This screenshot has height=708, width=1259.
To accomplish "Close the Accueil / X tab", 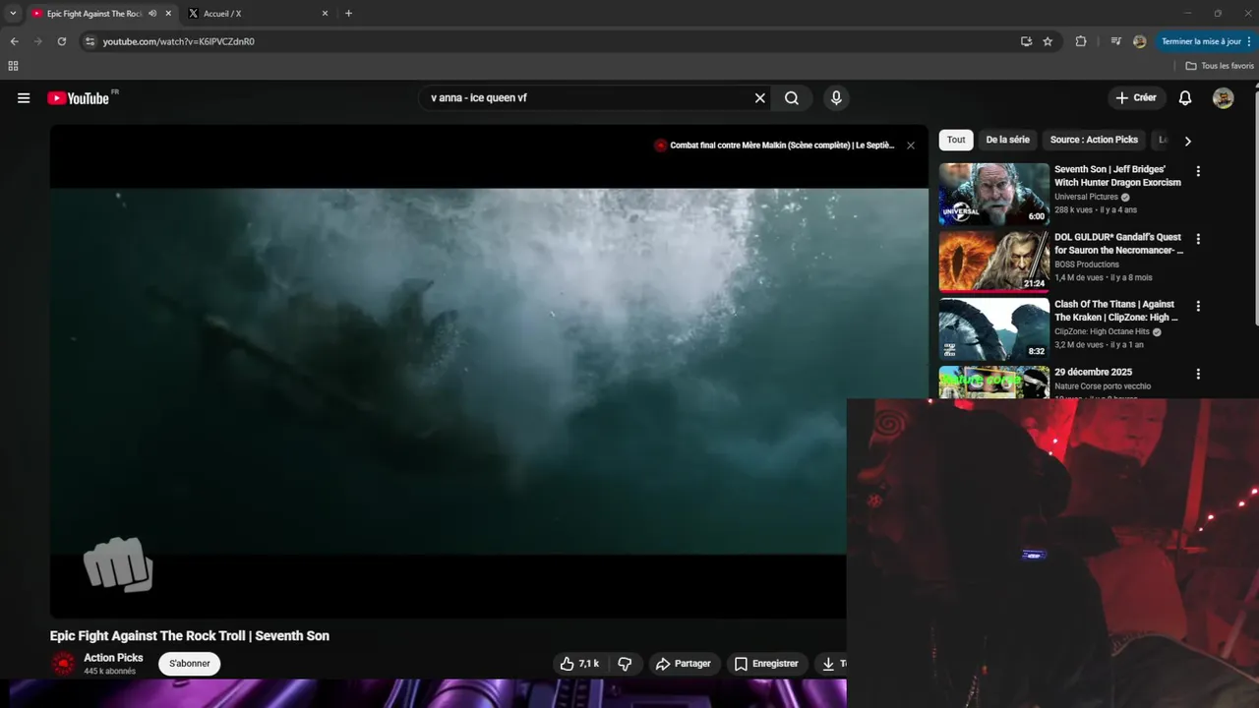I will [x=325, y=14].
